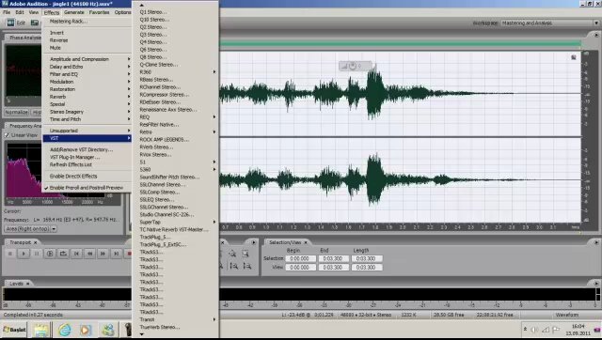
Task: Expand the SuperTap plugin submenu
Action: (x=176, y=222)
